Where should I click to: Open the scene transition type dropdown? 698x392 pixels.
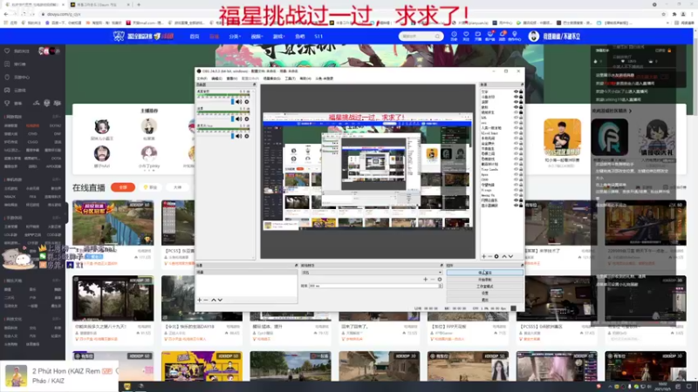(x=372, y=273)
